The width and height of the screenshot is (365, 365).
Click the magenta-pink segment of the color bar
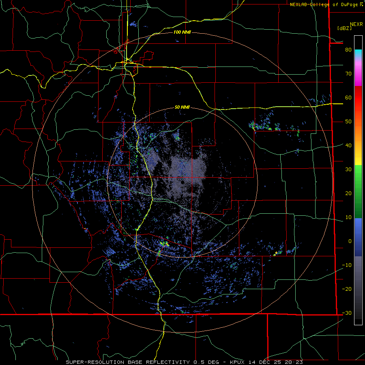pyautogui.click(x=358, y=72)
